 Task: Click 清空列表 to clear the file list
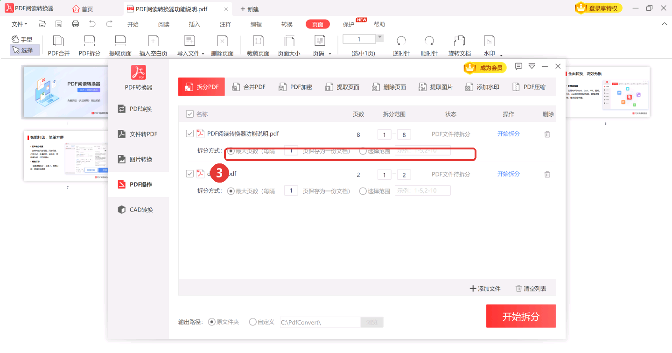point(531,289)
